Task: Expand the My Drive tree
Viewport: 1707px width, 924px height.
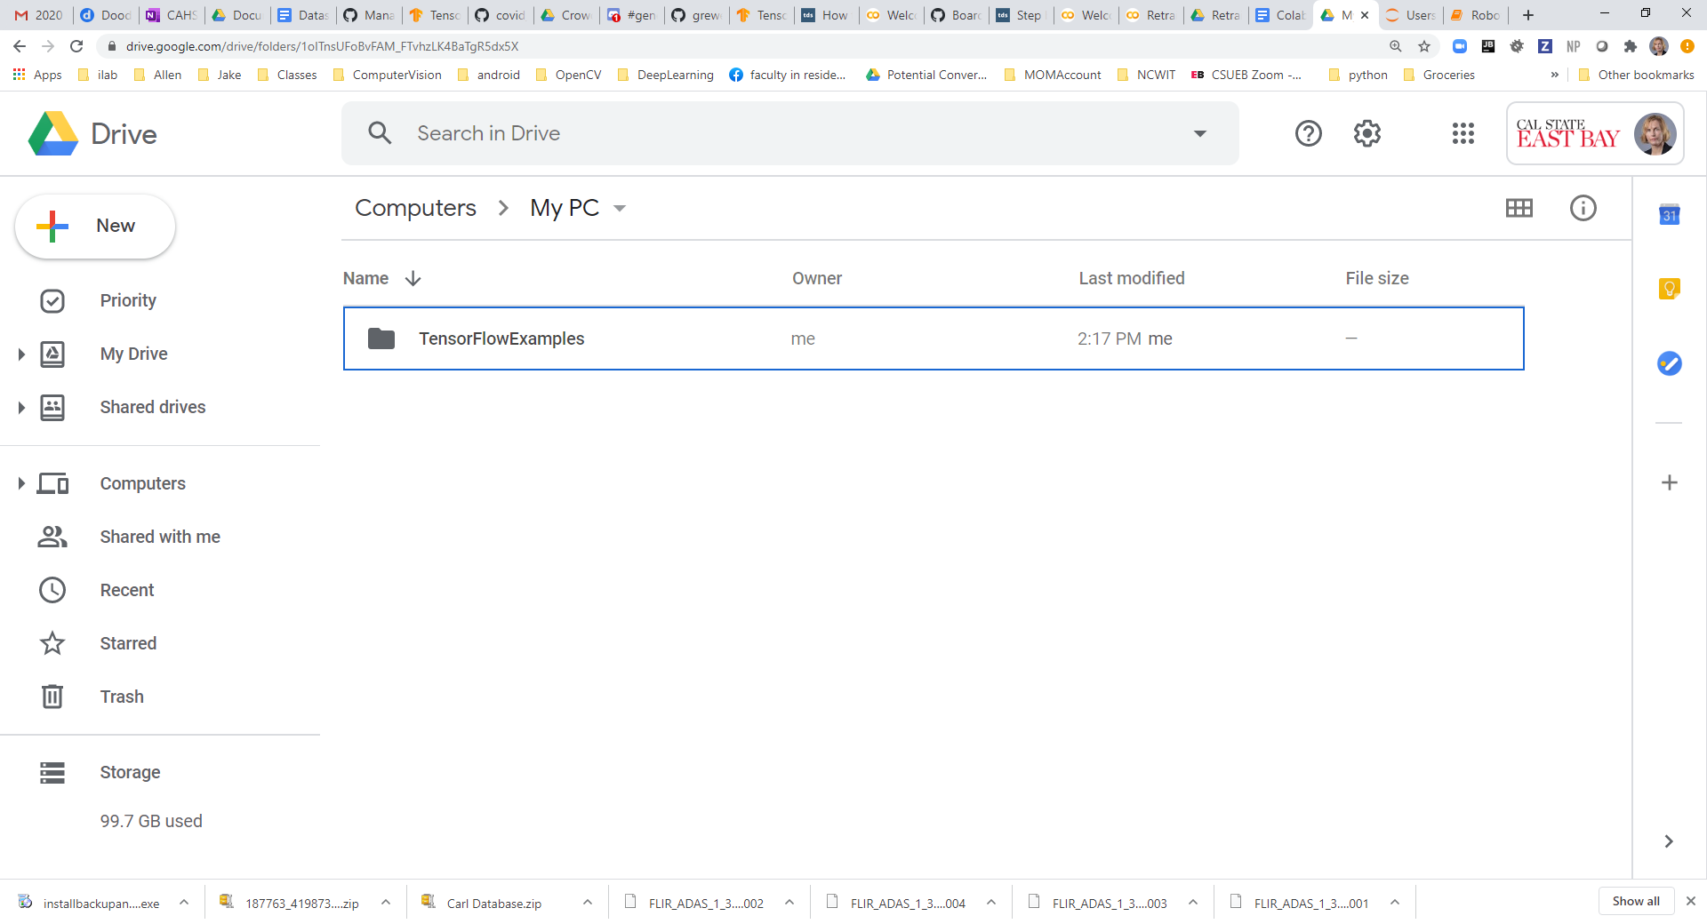Action: click(x=21, y=354)
